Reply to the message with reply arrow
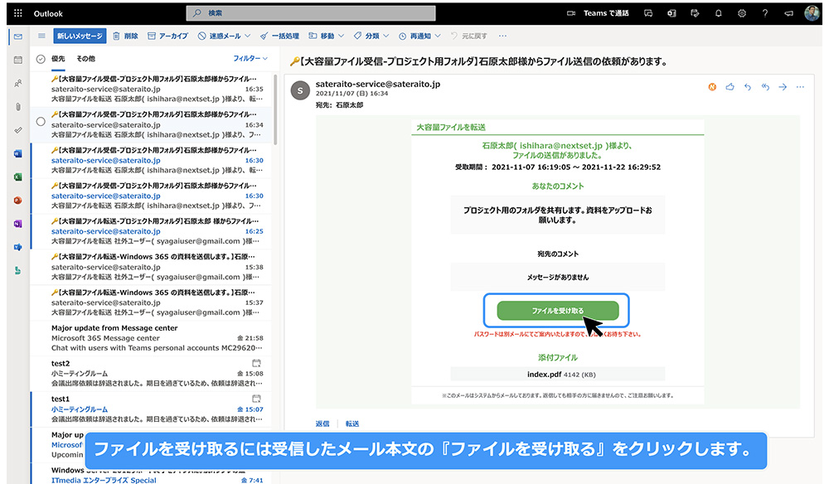The height and width of the screenshot is (484, 829). (x=748, y=87)
